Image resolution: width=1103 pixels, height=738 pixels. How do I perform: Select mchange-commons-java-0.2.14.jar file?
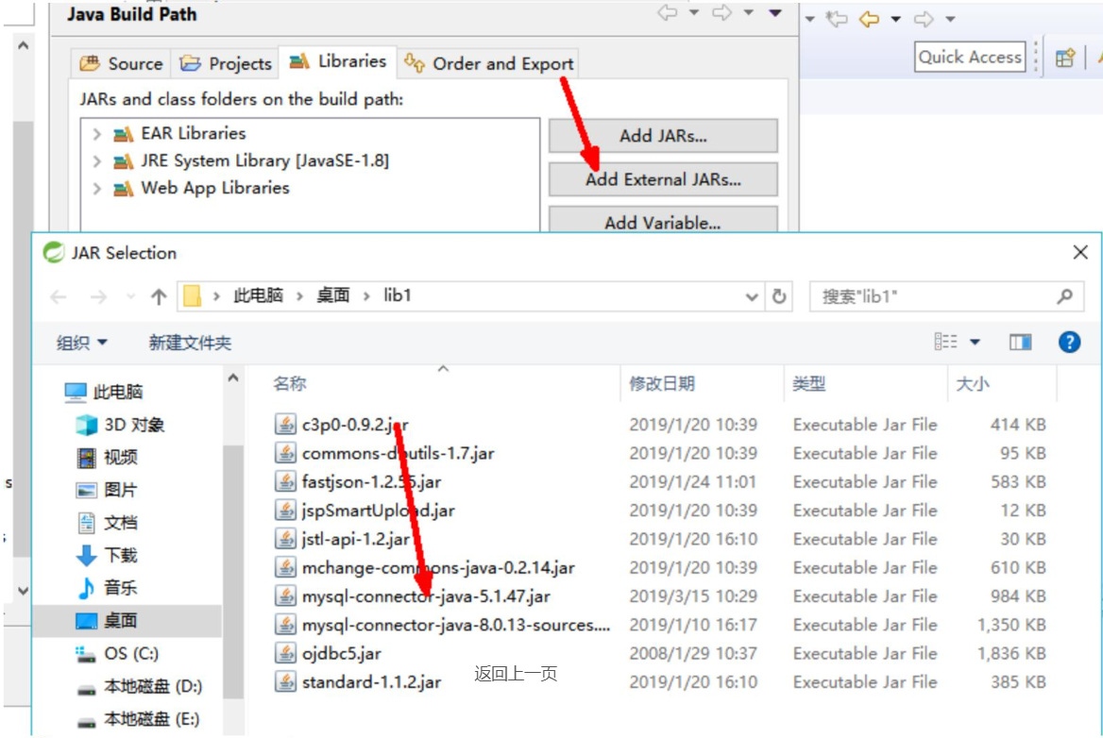pyautogui.click(x=425, y=568)
